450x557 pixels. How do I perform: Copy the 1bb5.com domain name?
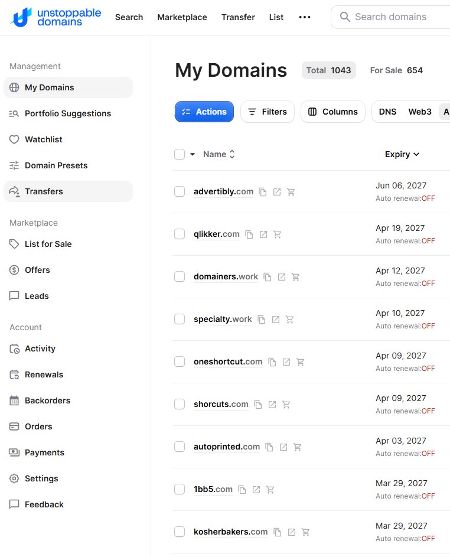click(x=242, y=490)
